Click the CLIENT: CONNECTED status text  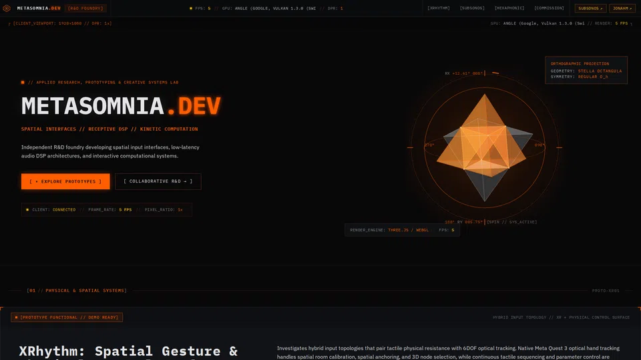54,210
